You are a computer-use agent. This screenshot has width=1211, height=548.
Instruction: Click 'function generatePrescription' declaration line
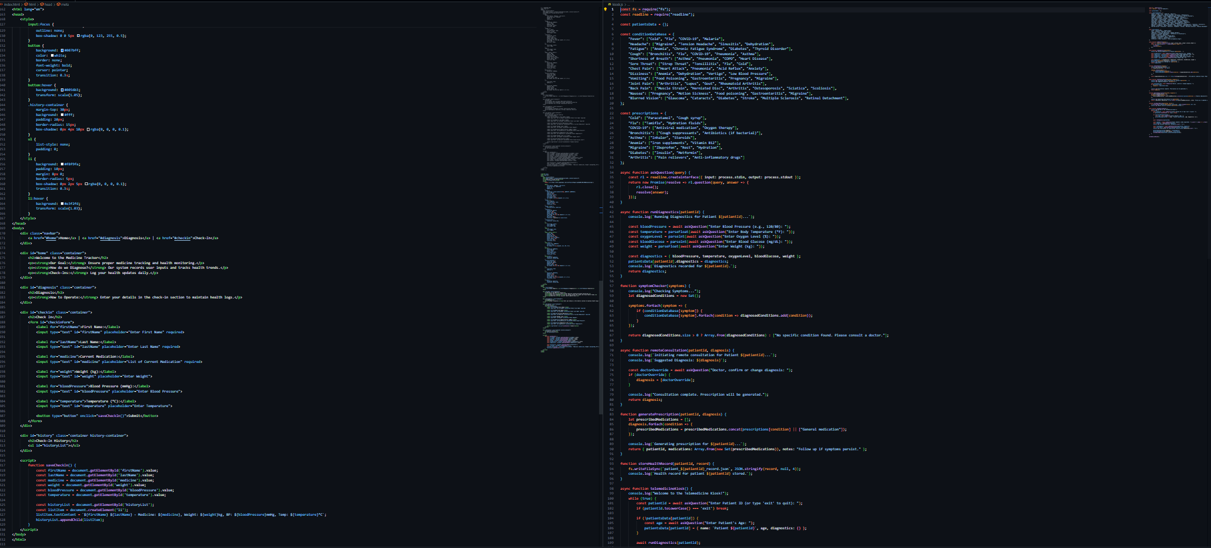coord(674,414)
